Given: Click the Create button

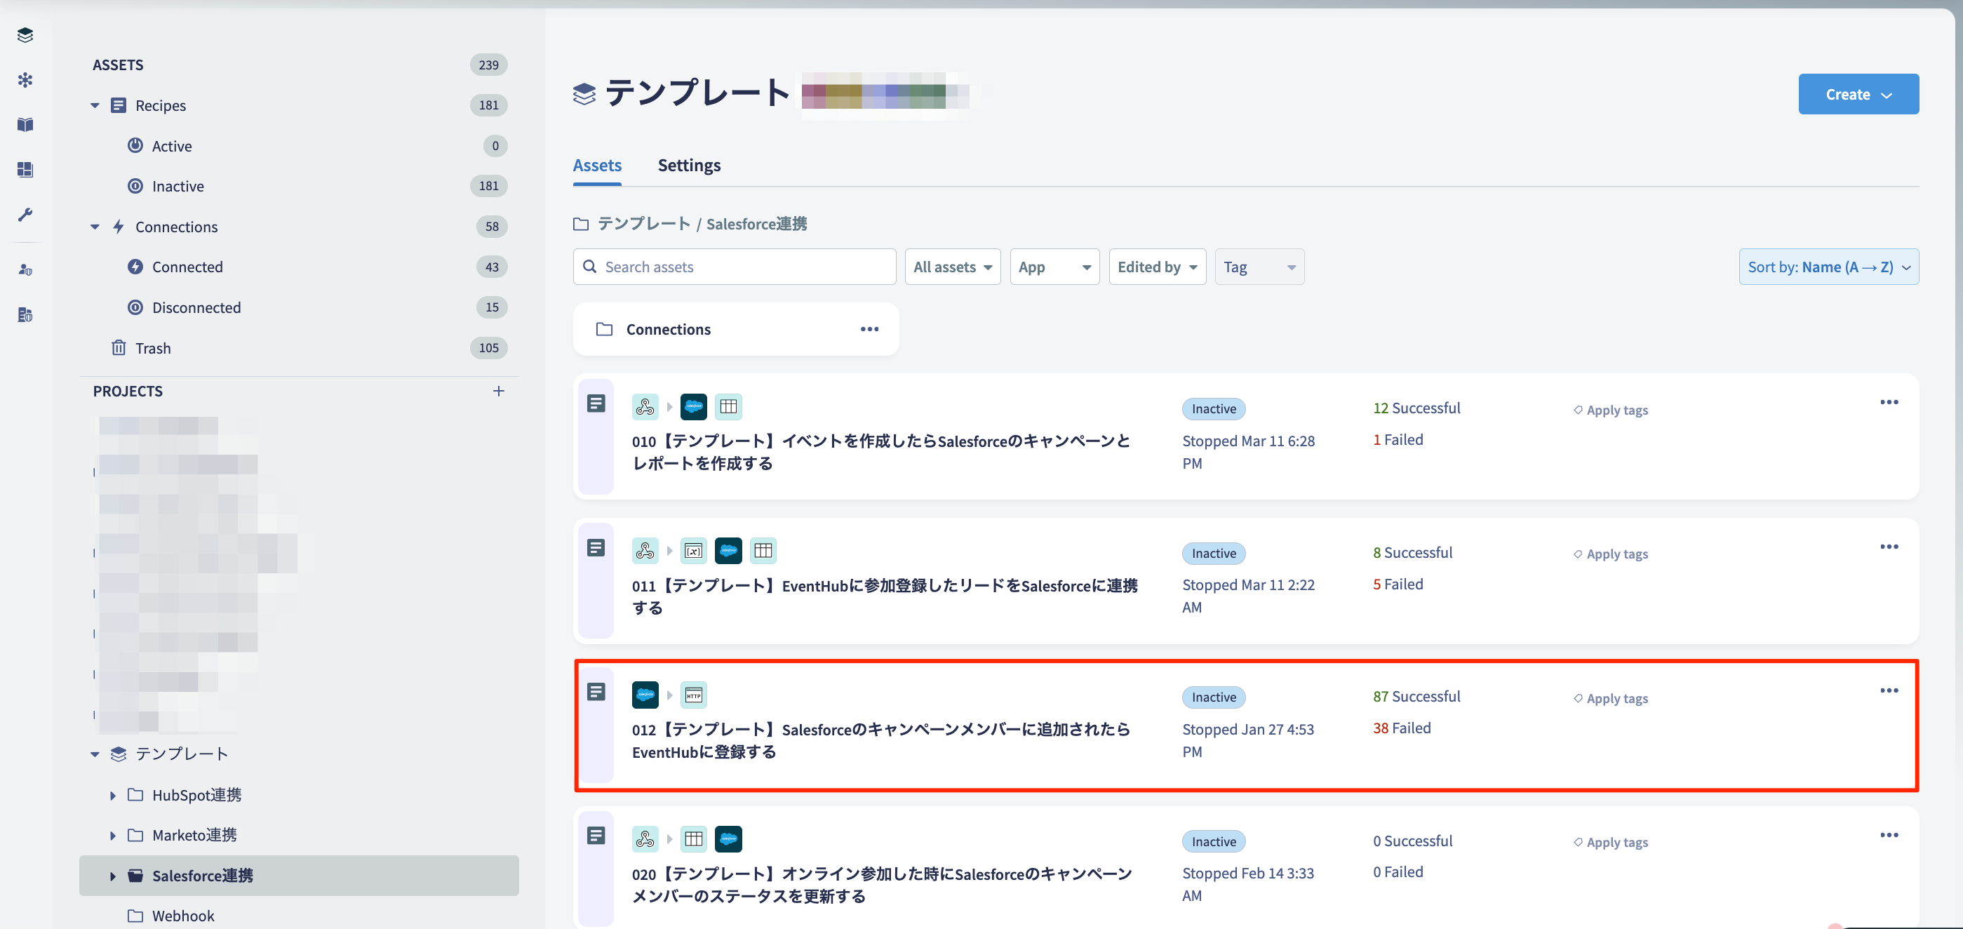Looking at the screenshot, I should point(1858,95).
